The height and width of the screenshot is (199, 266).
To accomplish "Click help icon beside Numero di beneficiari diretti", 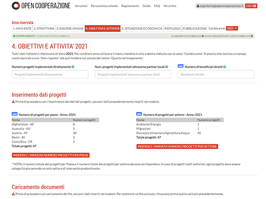I will tap(225, 67).
